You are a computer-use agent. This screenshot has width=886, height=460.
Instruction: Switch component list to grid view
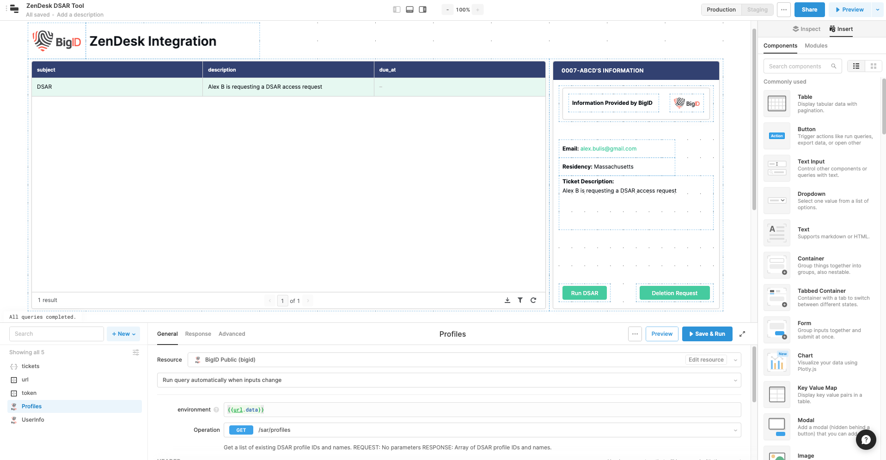pyautogui.click(x=873, y=67)
